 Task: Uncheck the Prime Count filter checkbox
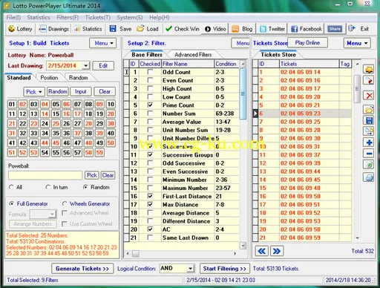coord(150,105)
